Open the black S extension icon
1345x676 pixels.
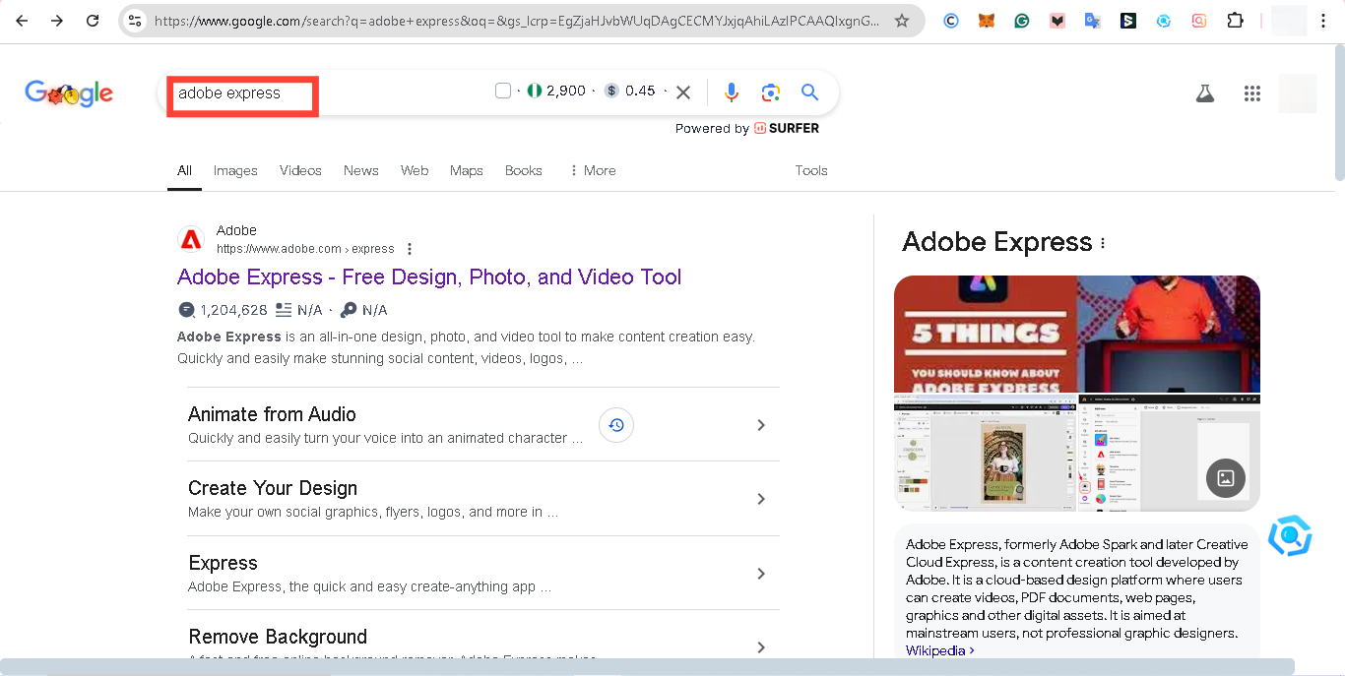(1128, 21)
